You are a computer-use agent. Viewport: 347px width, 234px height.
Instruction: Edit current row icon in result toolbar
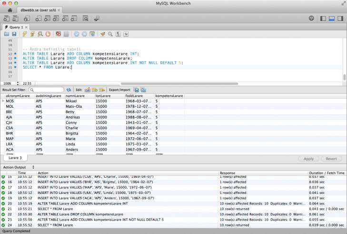(88, 90)
